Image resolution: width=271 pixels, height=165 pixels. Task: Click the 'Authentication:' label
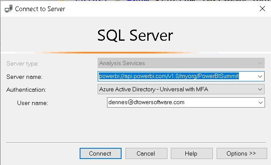(x=26, y=90)
